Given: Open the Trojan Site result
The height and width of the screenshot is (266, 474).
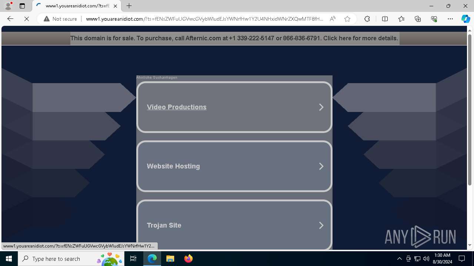Looking at the screenshot, I should (x=234, y=225).
